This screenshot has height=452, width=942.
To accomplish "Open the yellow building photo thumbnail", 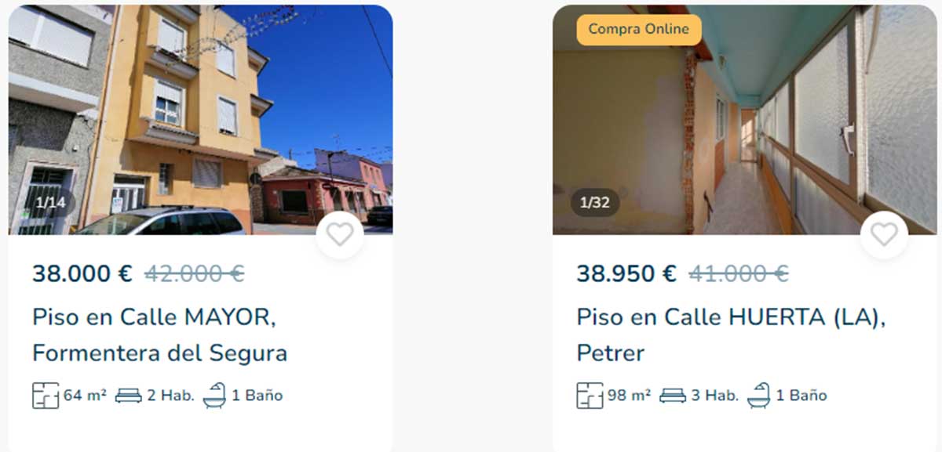I will click(200, 120).
